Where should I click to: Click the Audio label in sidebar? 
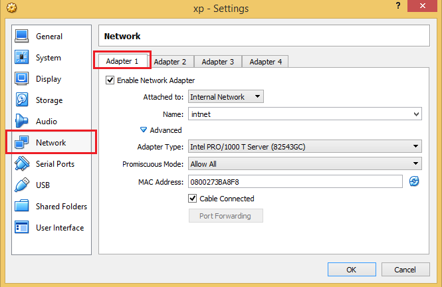tap(47, 121)
